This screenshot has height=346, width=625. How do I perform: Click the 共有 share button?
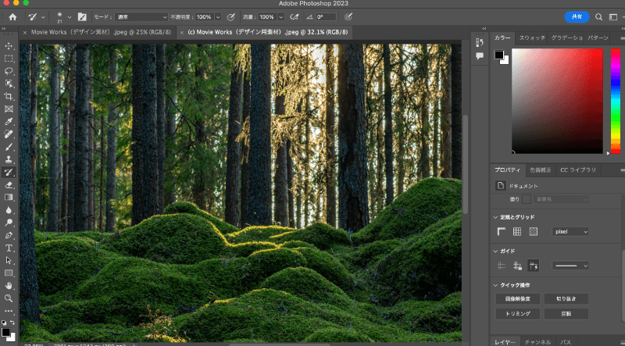(x=577, y=16)
